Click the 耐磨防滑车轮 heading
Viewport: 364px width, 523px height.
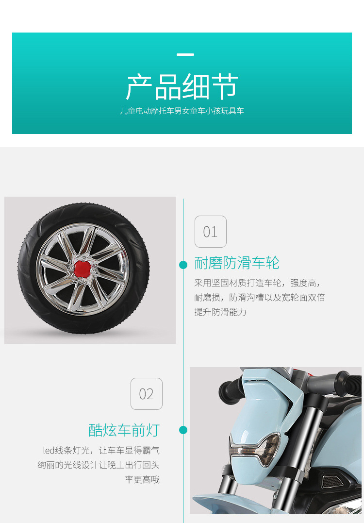(237, 263)
